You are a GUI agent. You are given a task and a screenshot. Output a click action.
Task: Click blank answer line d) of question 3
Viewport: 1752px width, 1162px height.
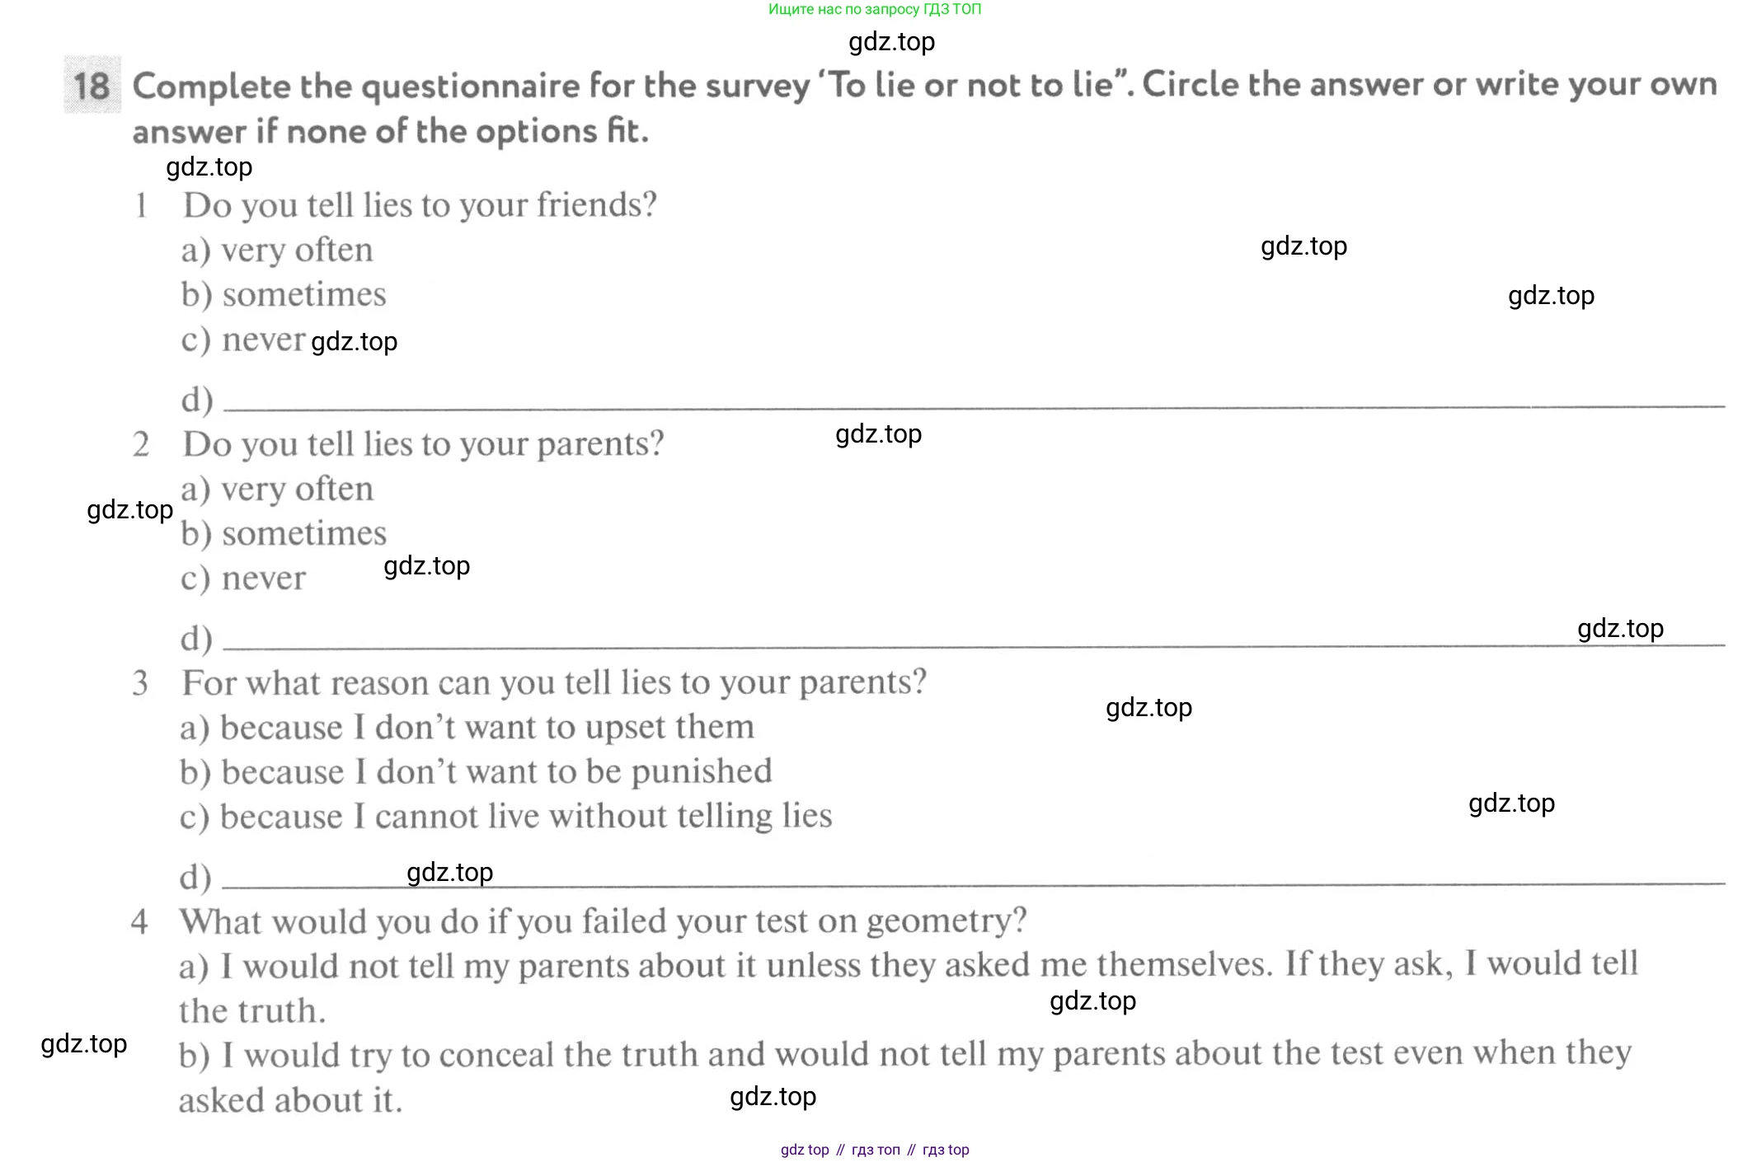tap(974, 883)
